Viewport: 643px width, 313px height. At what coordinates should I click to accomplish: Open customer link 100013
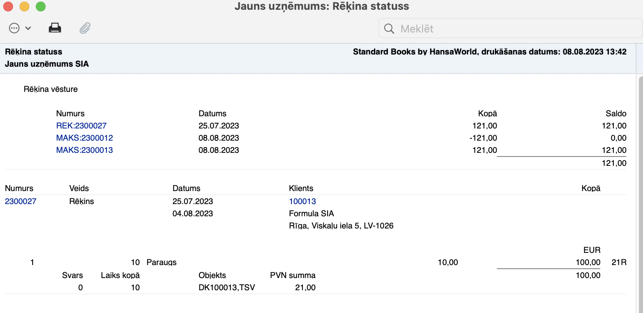[302, 201]
